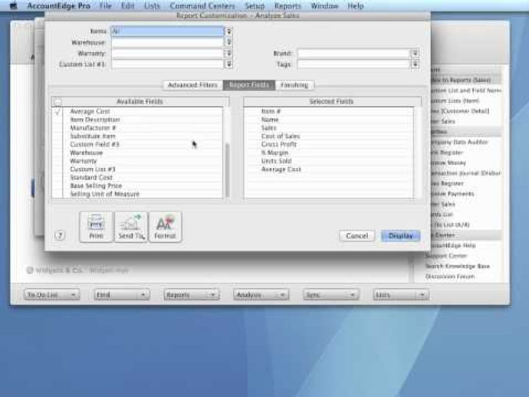Click the Display button
The image size is (529, 397).
point(400,235)
